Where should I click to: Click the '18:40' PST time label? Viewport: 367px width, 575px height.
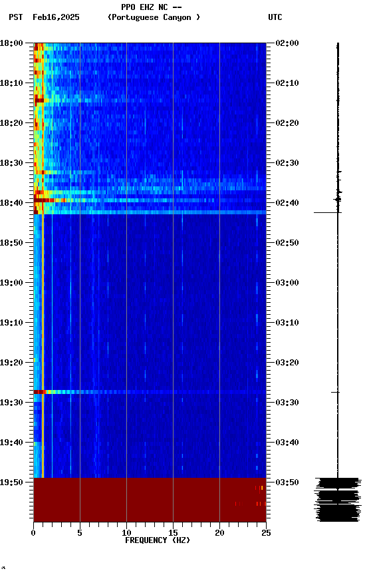(11, 203)
